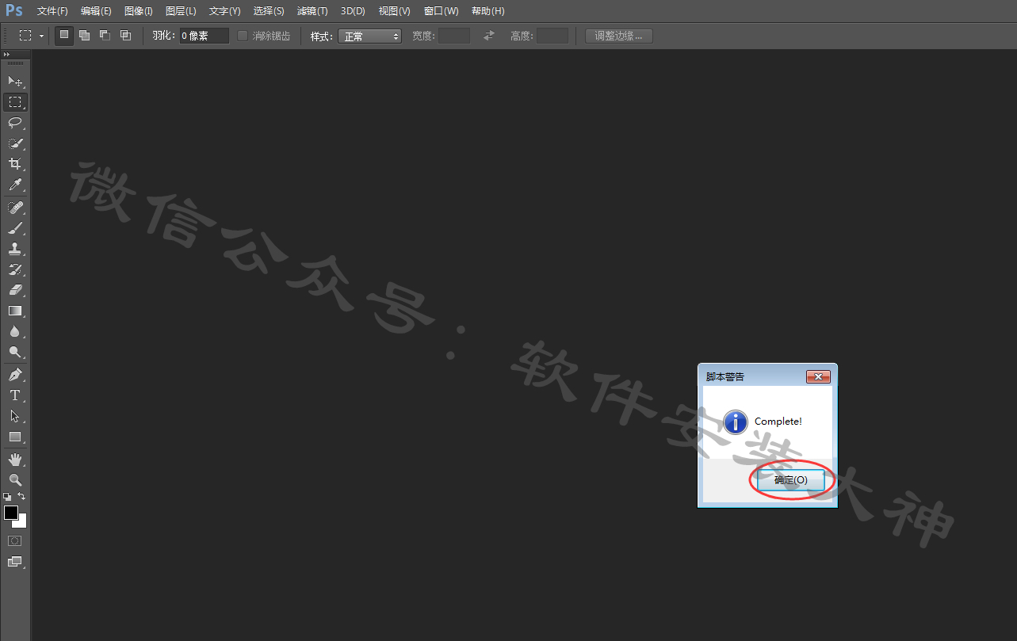The height and width of the screenshot is (641, 1017).
Task: Choose Subtract from selection mode
Action: pos(105,35)
